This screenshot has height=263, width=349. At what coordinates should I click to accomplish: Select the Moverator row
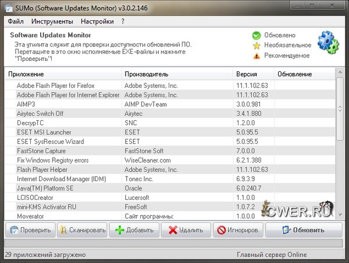[170, 216]
